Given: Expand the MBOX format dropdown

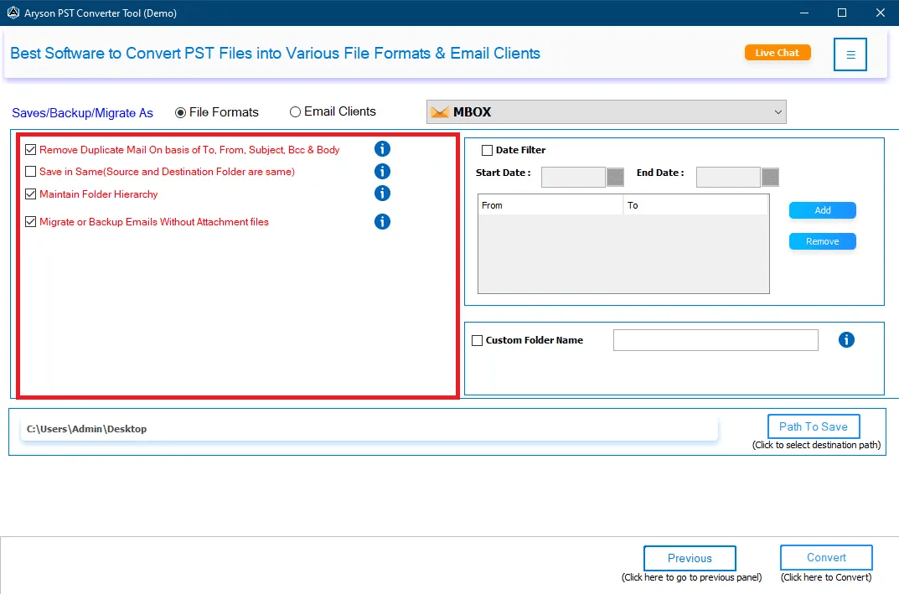Looking at the screenshot, I should 778,112.
